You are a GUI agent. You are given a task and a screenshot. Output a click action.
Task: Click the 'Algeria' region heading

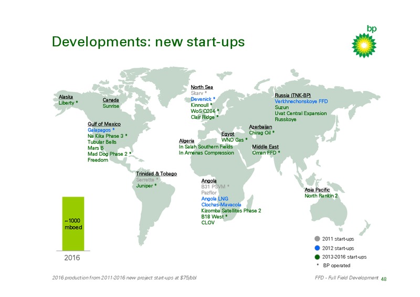186,140
